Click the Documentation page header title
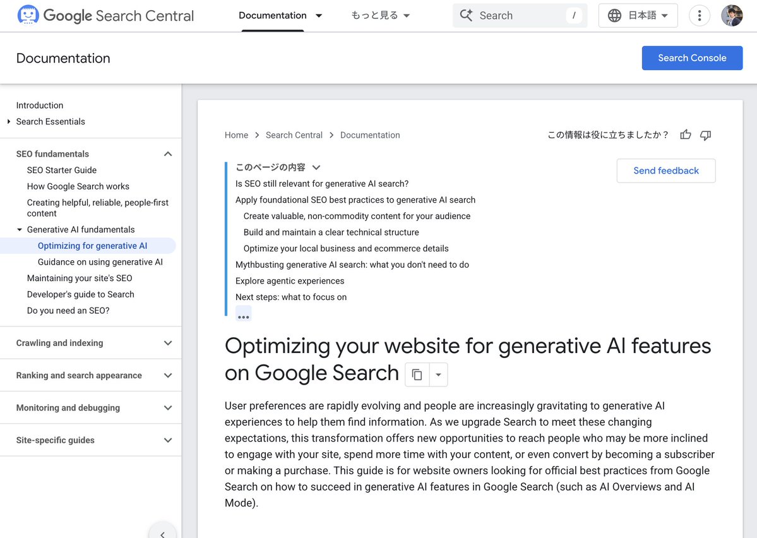The width and height of the screenshot is (757, 538). tap(63, 58)
